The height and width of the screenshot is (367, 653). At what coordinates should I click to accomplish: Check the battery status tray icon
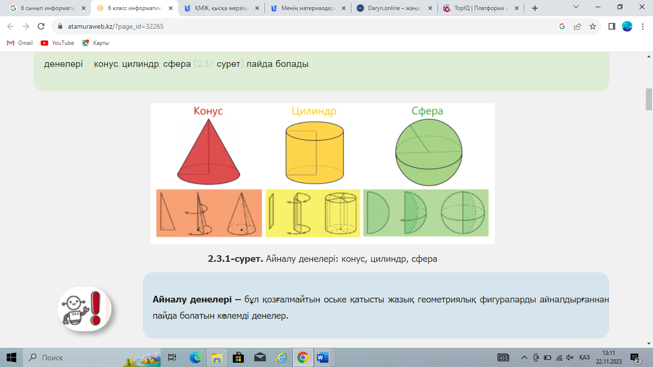pos(547,357)
